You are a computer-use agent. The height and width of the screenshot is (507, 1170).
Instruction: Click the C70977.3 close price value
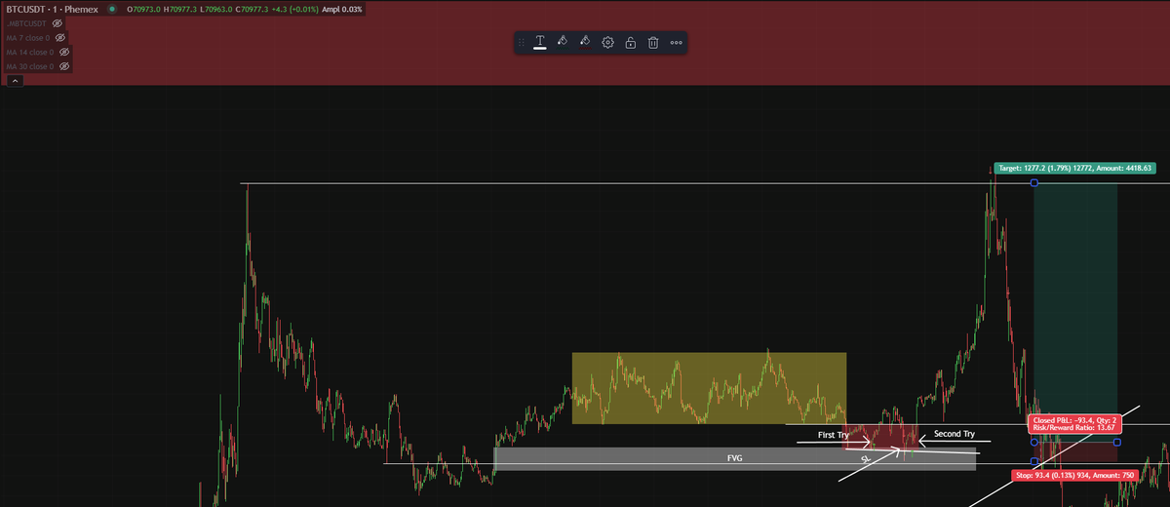253,9
